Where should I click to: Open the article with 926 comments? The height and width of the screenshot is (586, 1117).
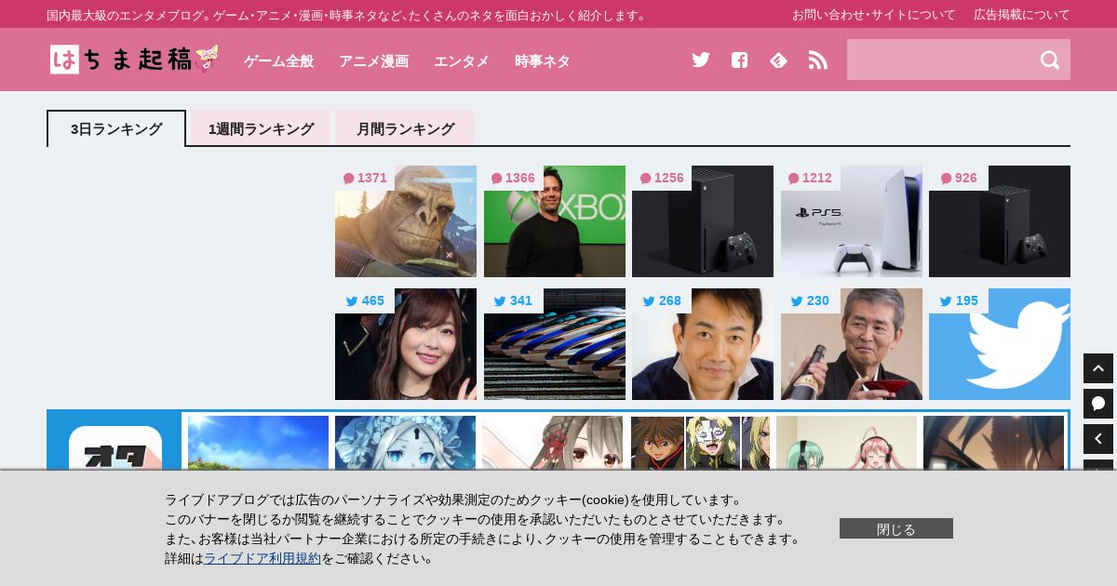click(x=1000, y=221)
